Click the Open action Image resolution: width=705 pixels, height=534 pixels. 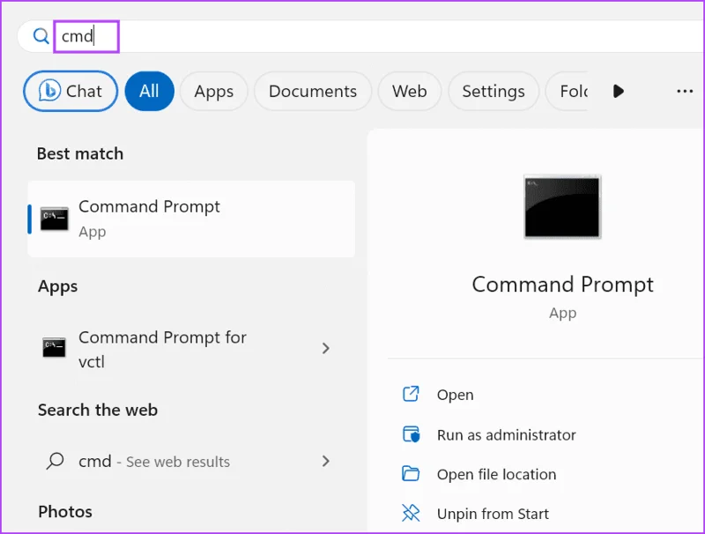pos(455,395)
